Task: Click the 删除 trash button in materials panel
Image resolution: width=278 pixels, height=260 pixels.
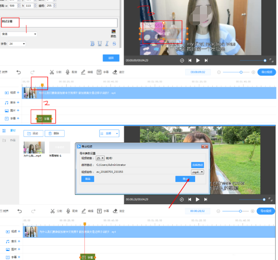Action: (x=55, y=133)
